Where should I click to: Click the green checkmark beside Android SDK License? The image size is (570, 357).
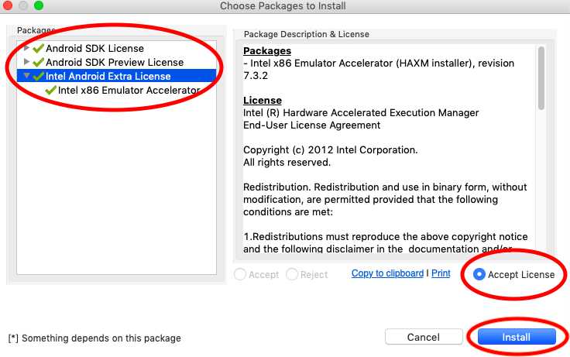[x=38, y=49]
